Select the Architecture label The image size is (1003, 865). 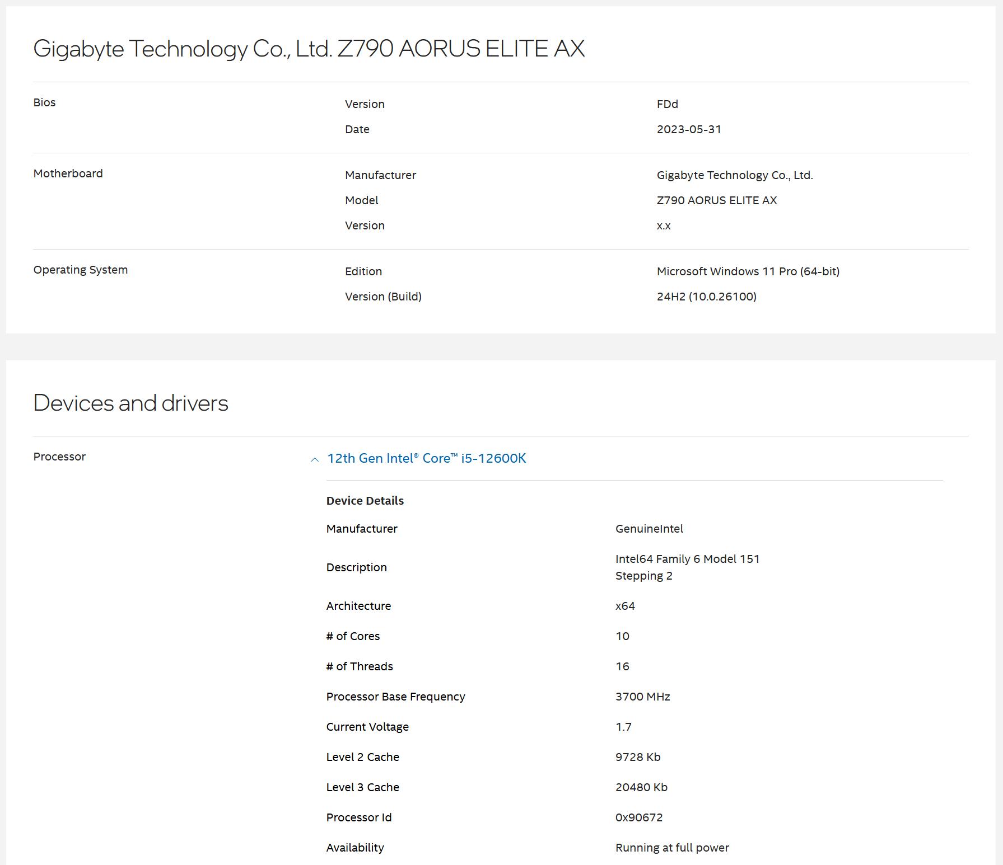[x=358, y=606]
